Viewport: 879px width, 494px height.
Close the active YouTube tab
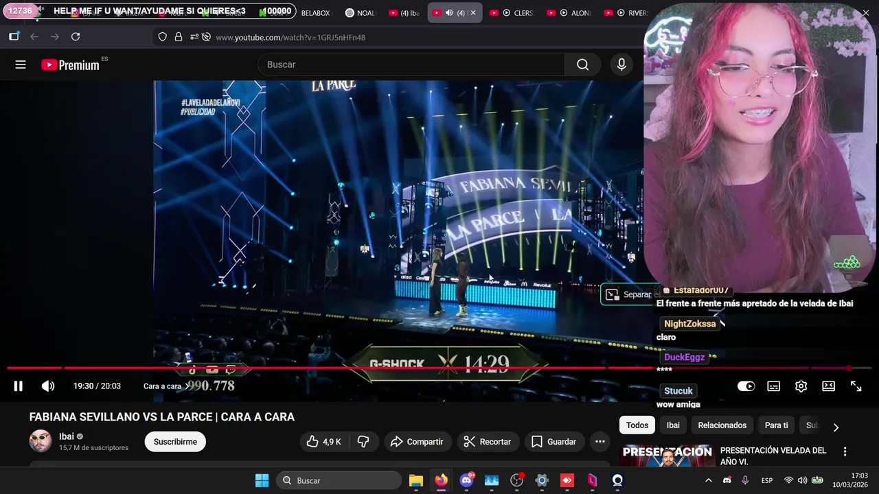tap(472, 13)
